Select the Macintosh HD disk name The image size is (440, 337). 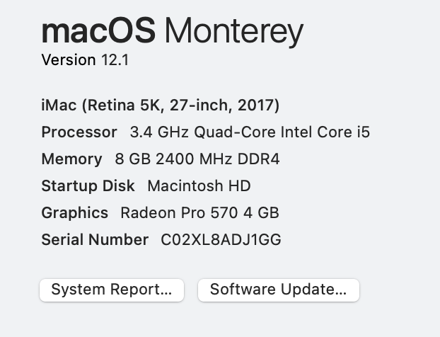click(x=199, y=186)
